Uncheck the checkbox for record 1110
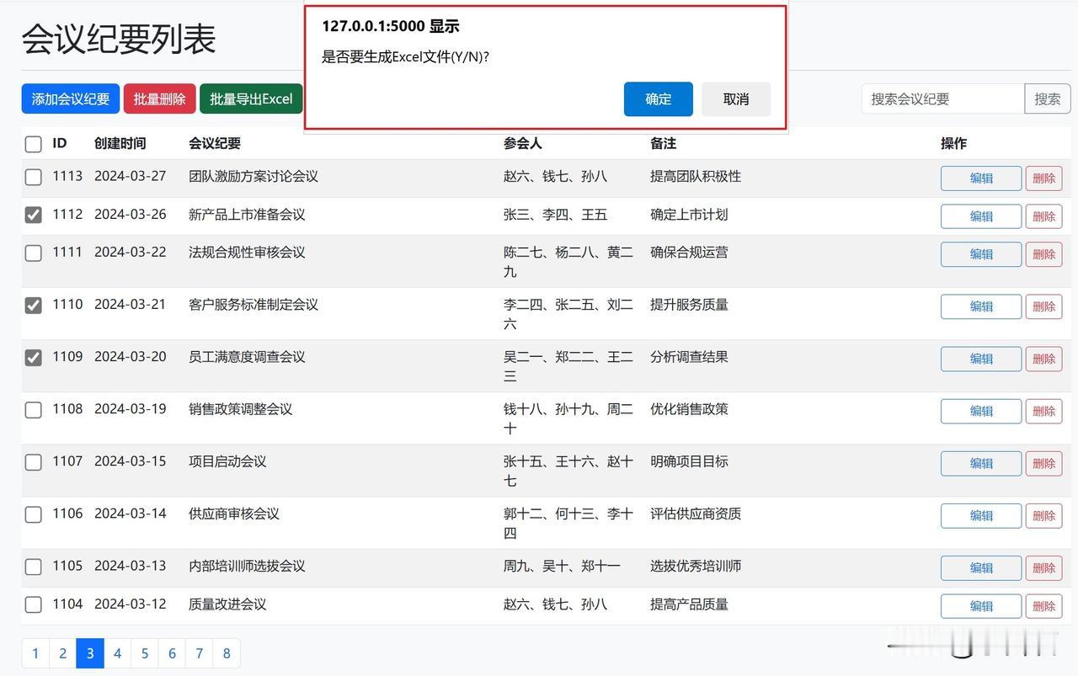Viewport: 1078px width, 676px height. tap(34, 305)
